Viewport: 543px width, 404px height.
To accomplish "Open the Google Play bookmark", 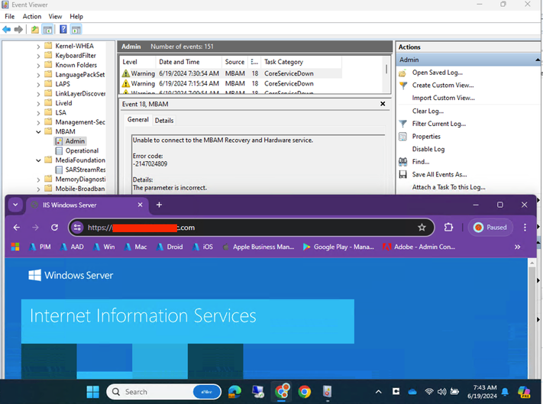I will pos(338,247).
